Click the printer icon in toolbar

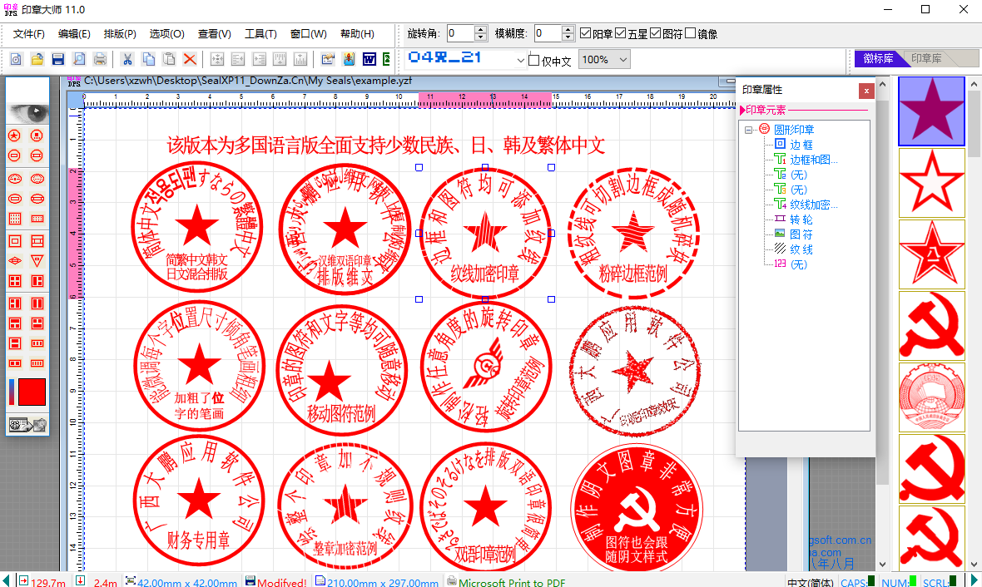[x=100, y=59]
